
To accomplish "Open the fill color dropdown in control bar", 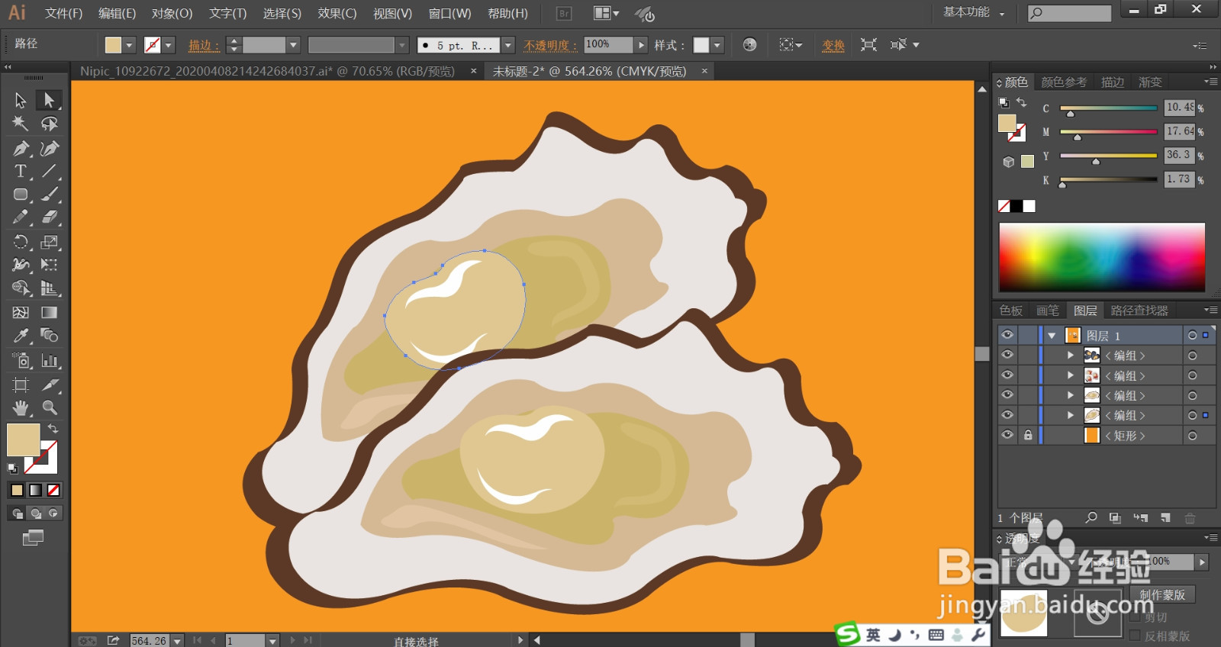I will [129, 45].
